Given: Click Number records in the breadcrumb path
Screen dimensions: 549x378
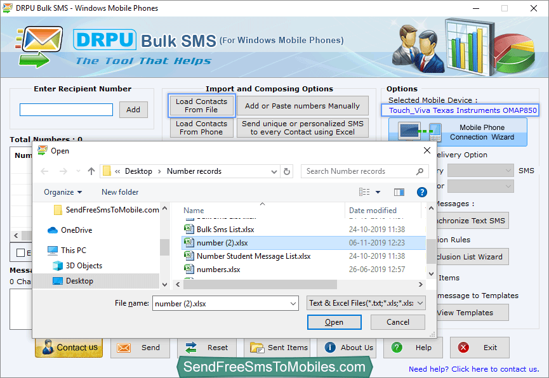Looking at the screenshot, I should click(194, 171).
